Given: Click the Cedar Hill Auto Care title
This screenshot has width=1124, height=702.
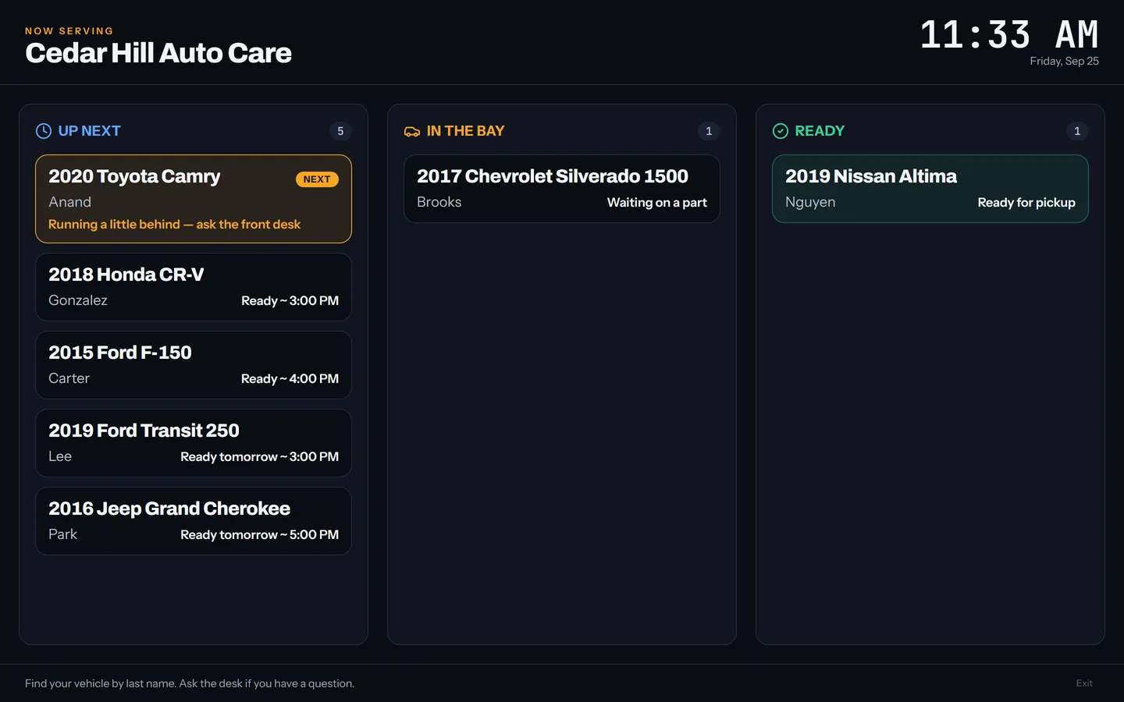Looking at the screenshot, I should click(158, 53).
